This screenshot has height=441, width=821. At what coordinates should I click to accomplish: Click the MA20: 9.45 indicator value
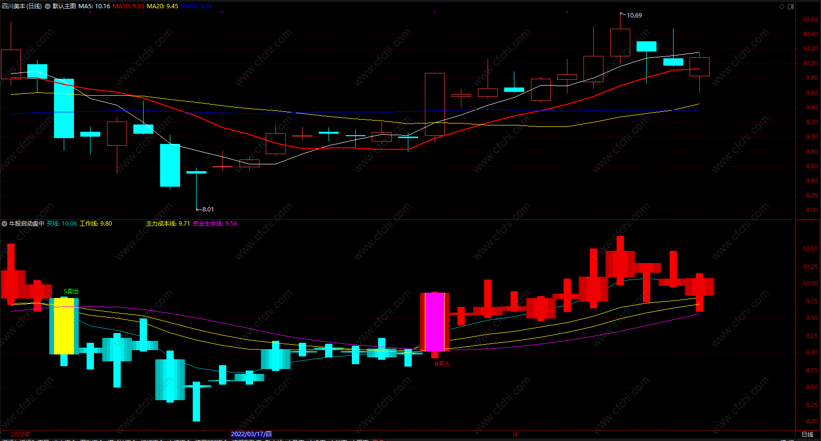pyautogui.click(x=163, y=6)
